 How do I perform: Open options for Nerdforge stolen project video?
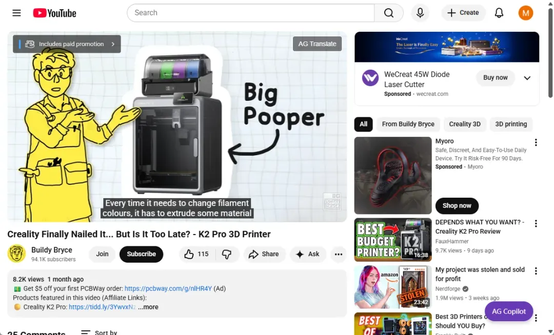pos(536,271)
